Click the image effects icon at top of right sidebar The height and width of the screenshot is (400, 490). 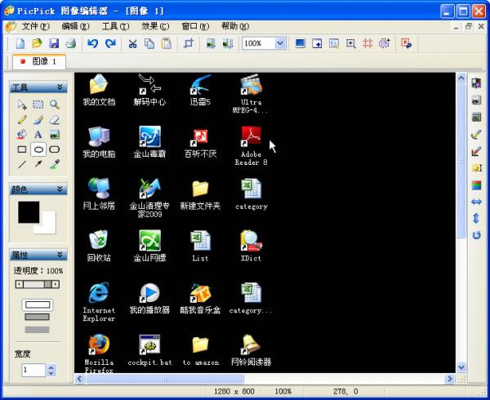(x=476, y=83)
